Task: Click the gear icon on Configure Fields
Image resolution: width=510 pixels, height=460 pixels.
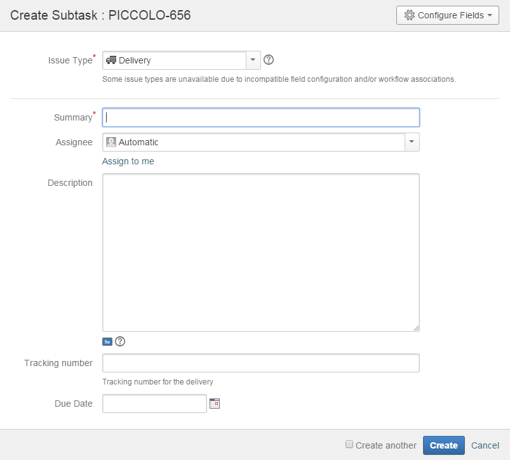Action: coord(410,15)
